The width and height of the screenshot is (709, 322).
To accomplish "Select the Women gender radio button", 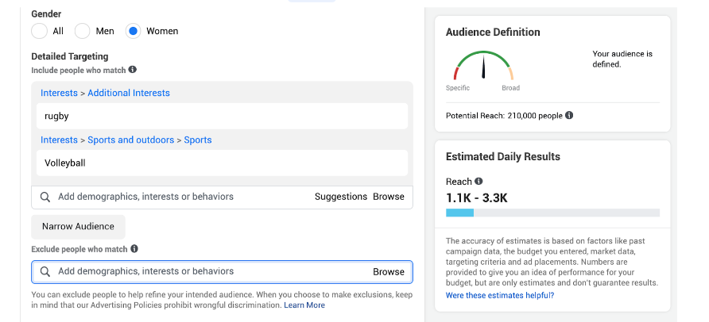I will (134, 31).
